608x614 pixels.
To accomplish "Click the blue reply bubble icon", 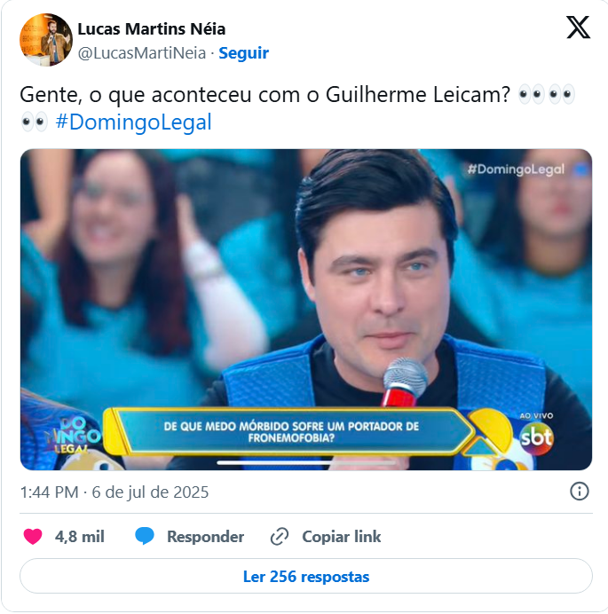I will [x=145, y=536].
